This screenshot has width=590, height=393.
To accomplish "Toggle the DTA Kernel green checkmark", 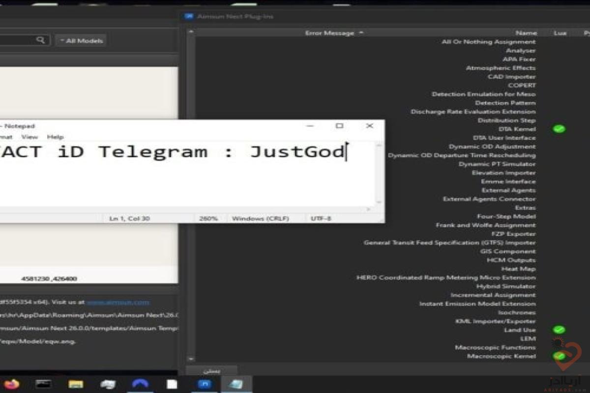I will click(559, 129).
